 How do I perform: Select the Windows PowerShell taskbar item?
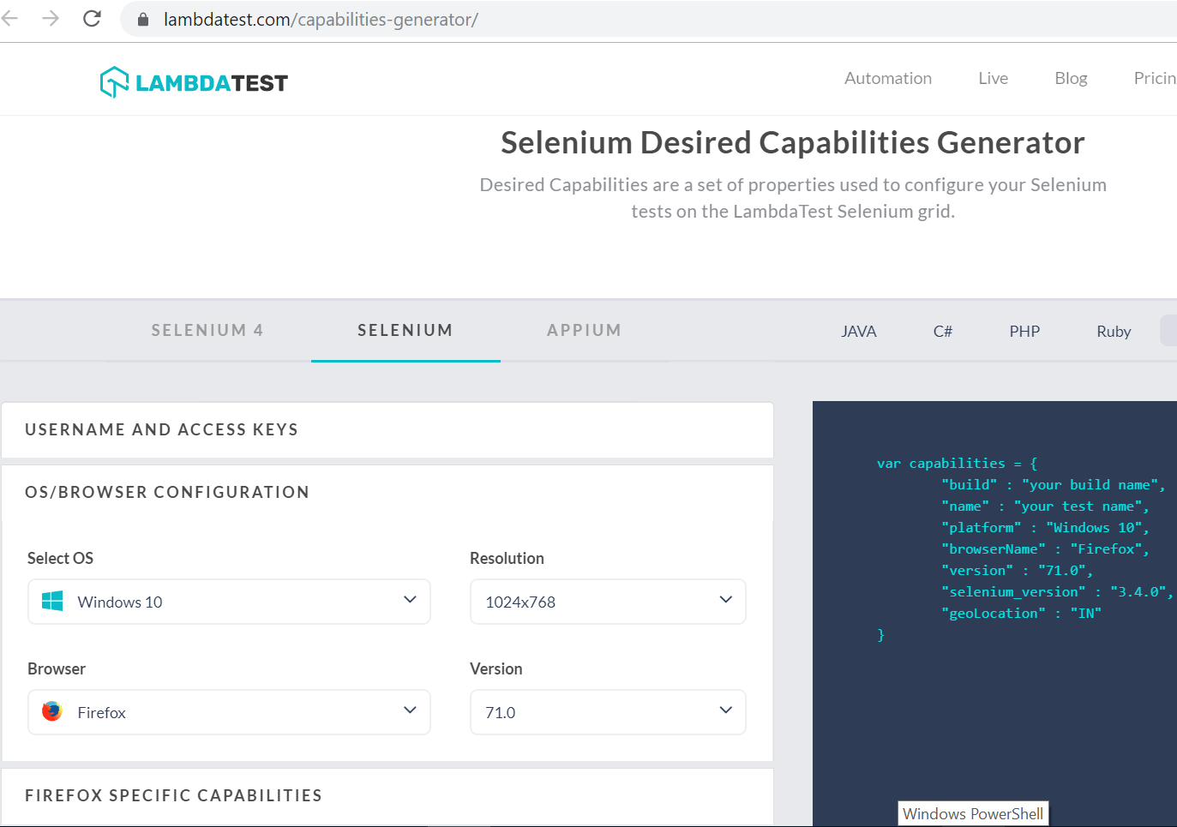[972, 812]
